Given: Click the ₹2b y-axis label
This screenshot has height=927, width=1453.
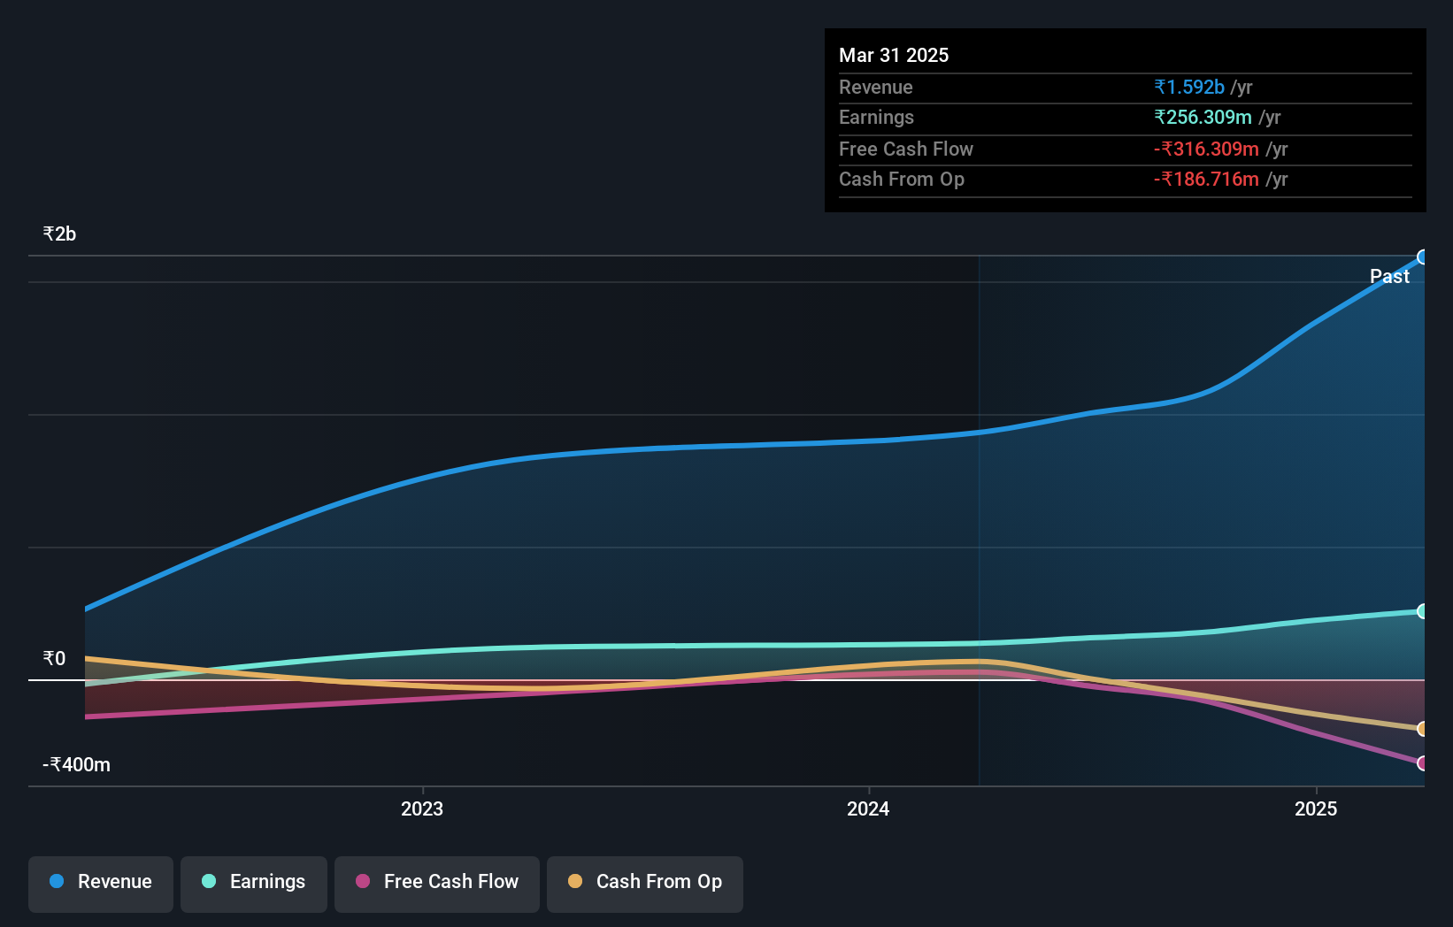Looking at the screenshot, I should (59, 234).
